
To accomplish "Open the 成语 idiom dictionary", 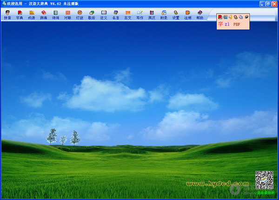I will click(x=32, y=15).
